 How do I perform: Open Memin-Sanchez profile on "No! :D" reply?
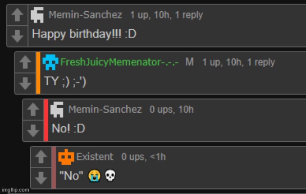click(105, 109)
